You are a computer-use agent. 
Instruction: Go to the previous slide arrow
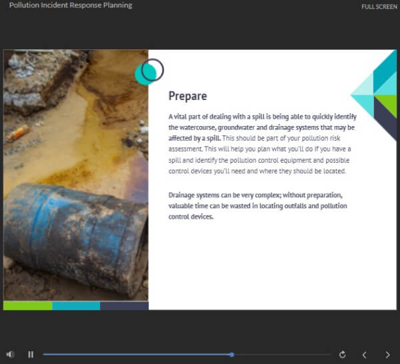tap(364, 355)
